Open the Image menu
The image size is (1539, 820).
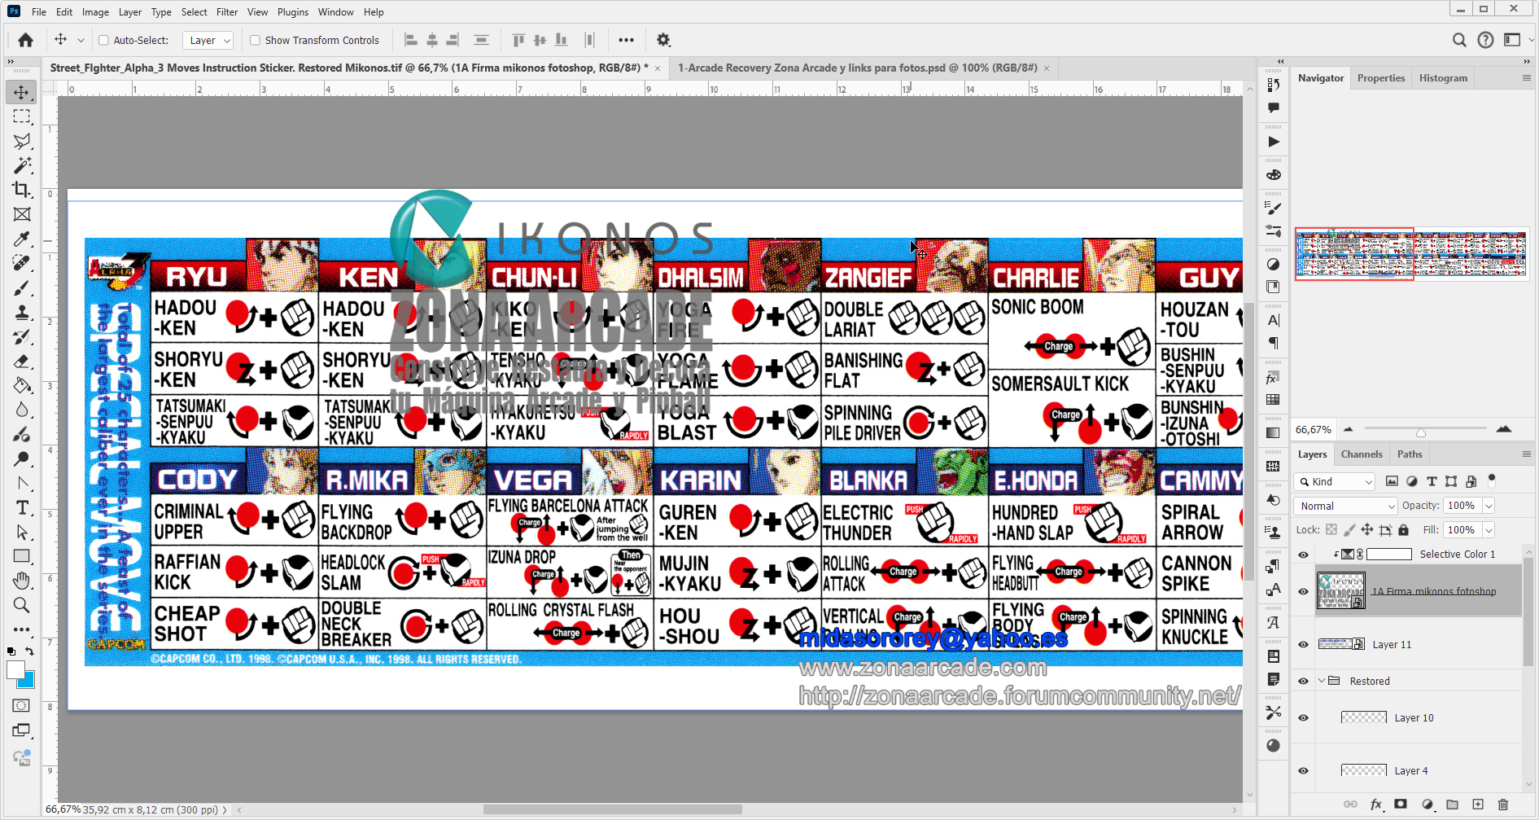pos(95,12)
